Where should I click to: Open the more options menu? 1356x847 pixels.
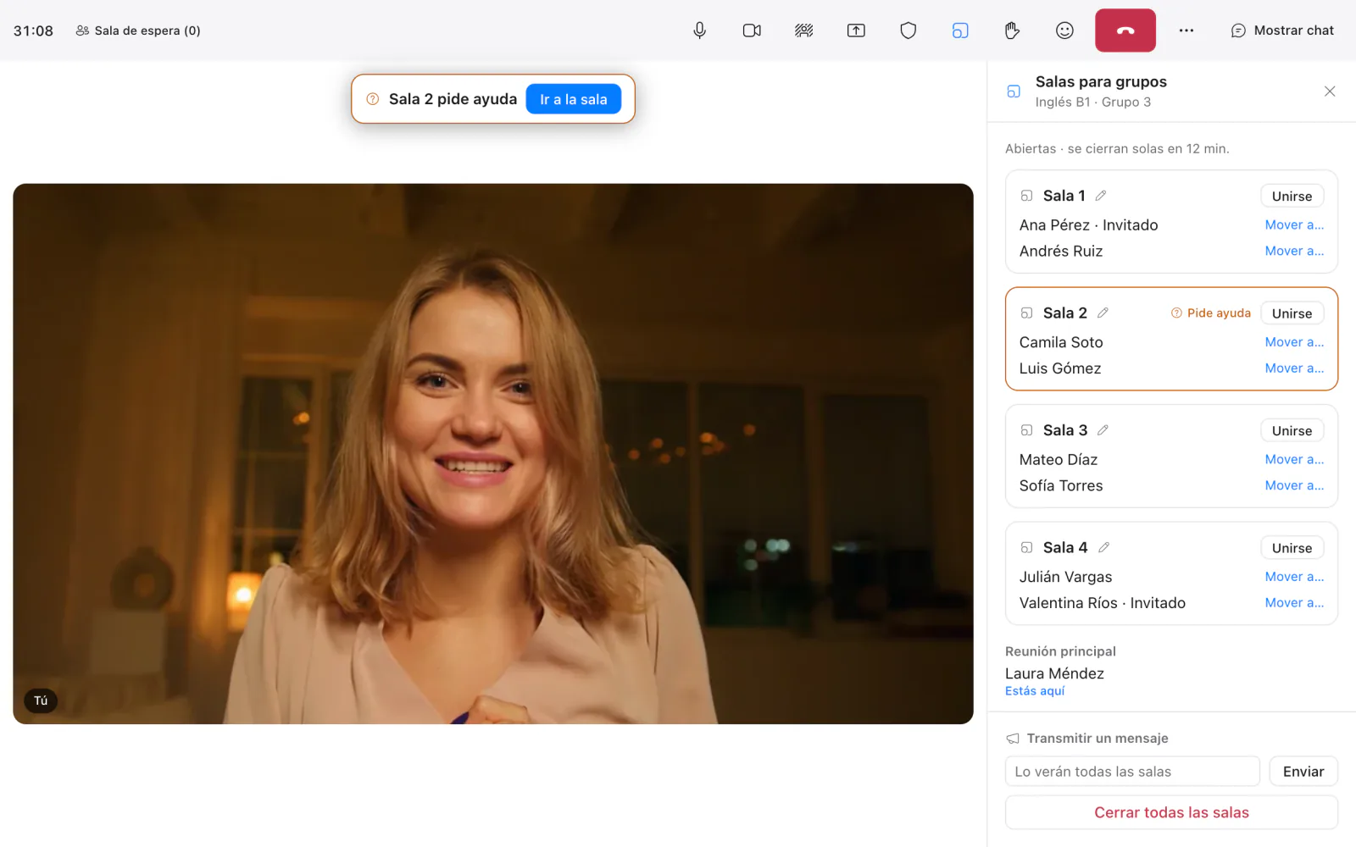[1186, 30]
